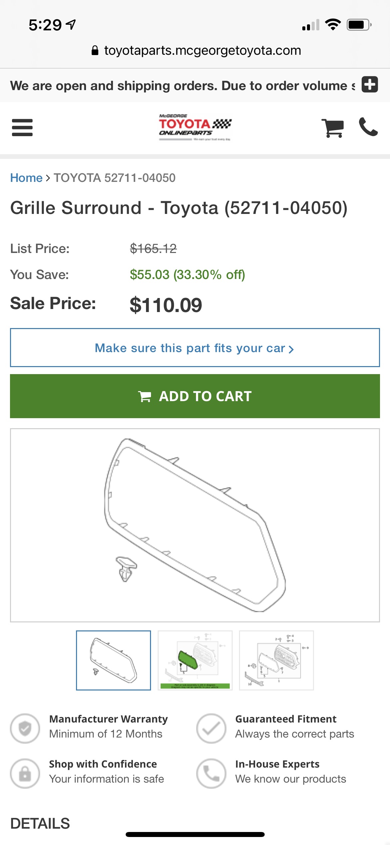The width and height of the screenshot is (390, 845).
Task: Open the main grille surround product image
Action: coord(195,525)
